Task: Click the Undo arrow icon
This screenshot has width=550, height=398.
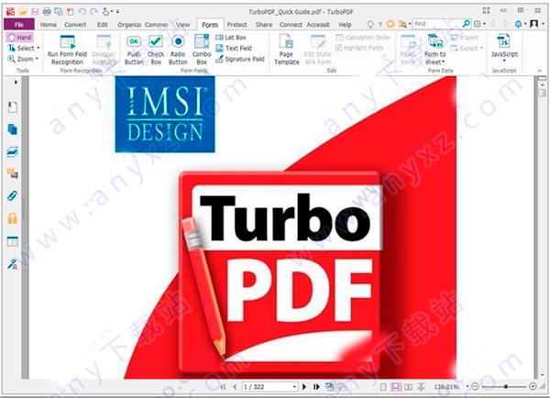Action: [x=82, y=12]
